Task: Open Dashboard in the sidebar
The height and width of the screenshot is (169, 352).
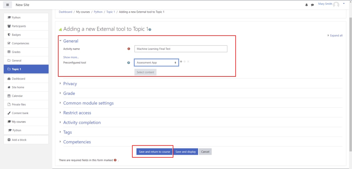Action: click(26, 79)
